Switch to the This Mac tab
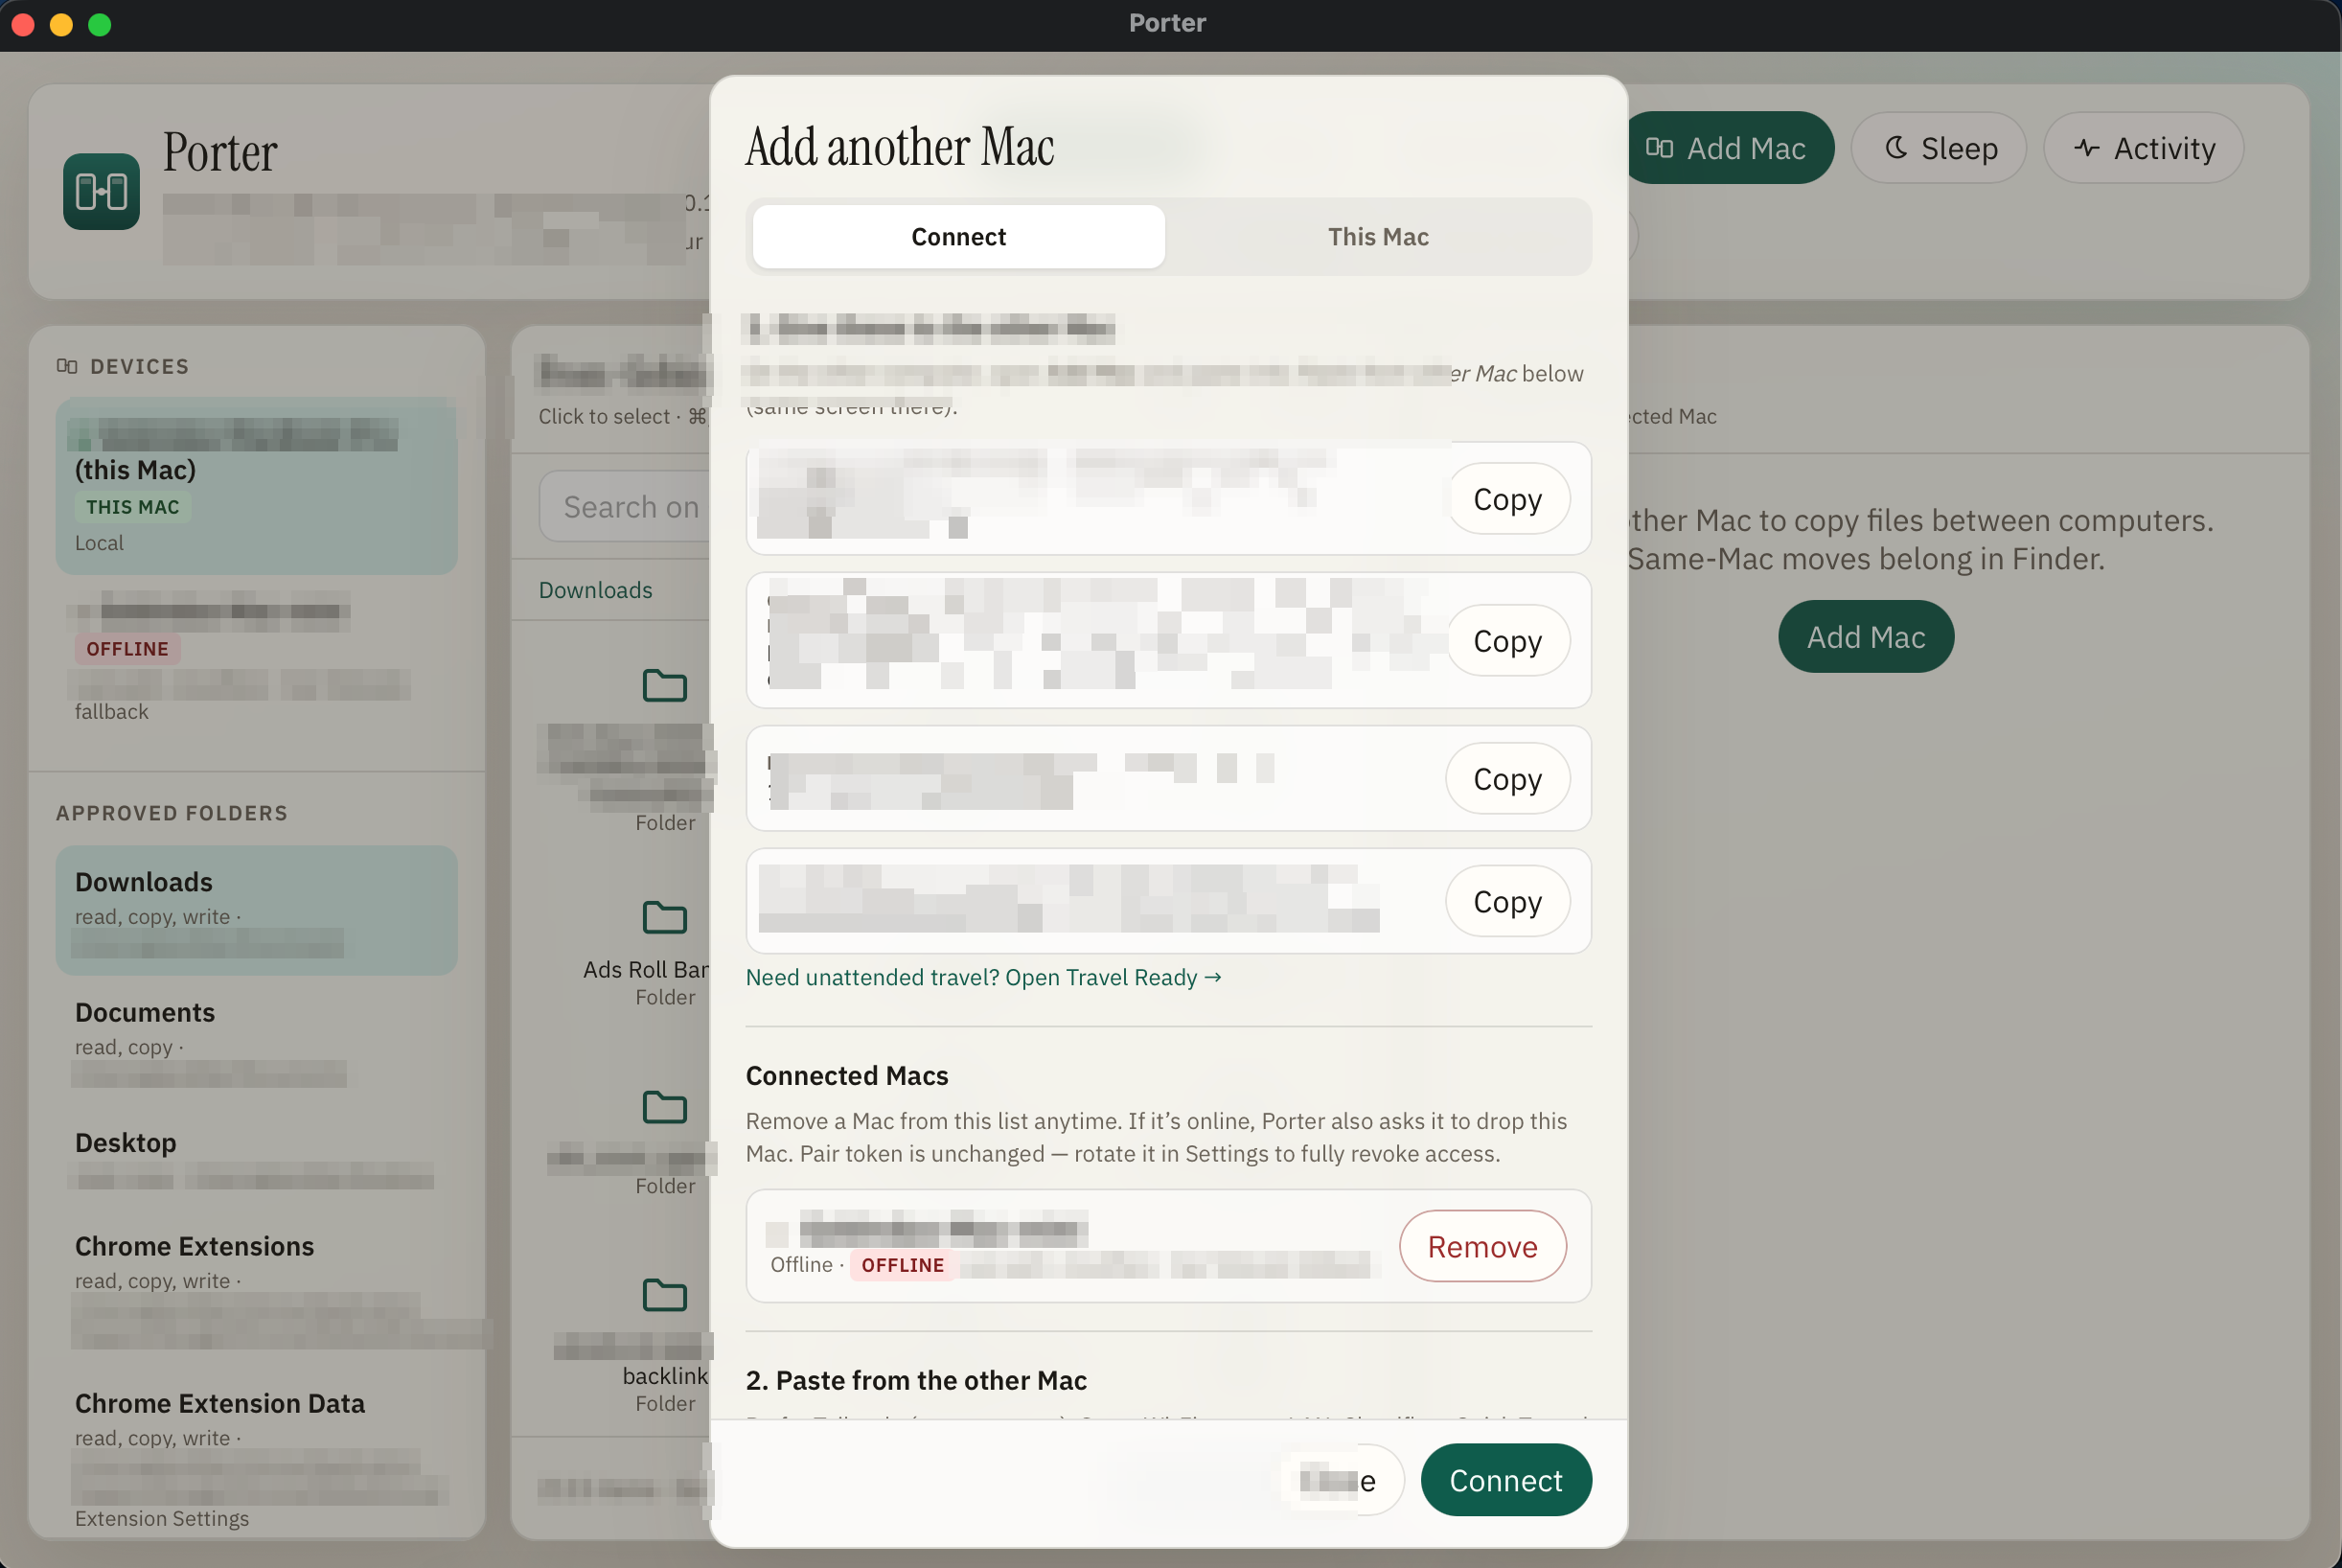2342x1568 pixels. tap(1378, 236)
